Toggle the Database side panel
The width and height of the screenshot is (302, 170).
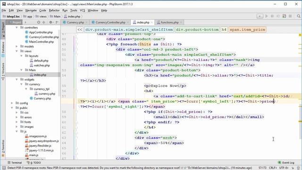click(x=3, y=49)
